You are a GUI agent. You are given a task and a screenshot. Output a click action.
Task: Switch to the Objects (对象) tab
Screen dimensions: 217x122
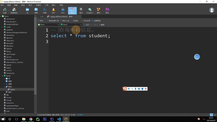coord(42,17)
